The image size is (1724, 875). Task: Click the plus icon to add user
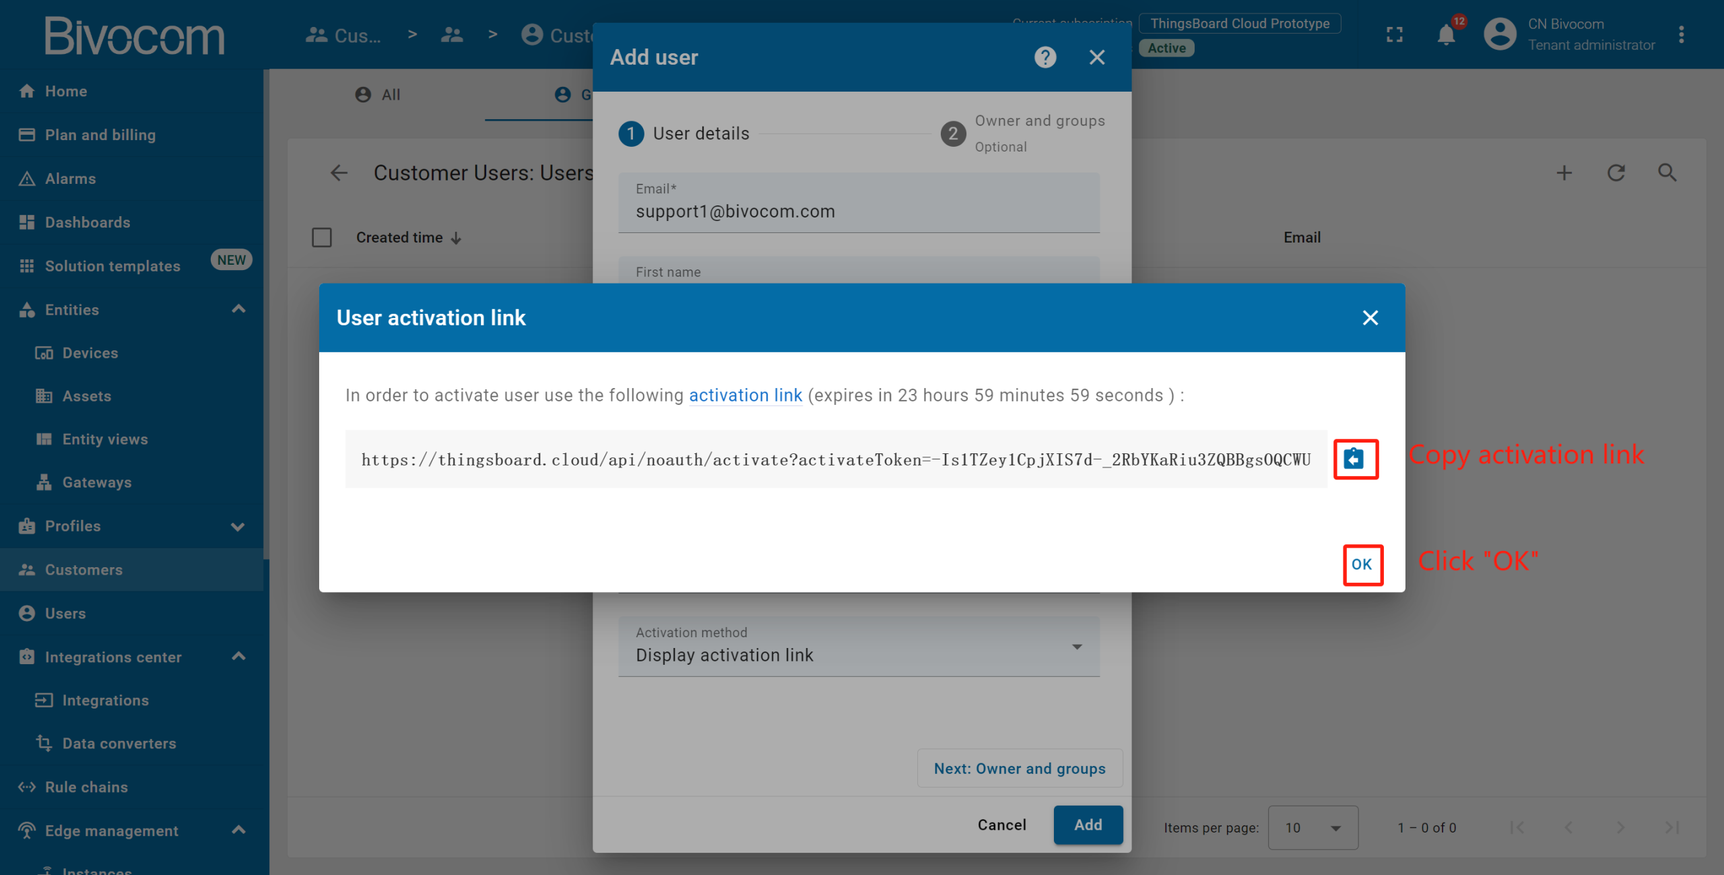coord(1564,173)
